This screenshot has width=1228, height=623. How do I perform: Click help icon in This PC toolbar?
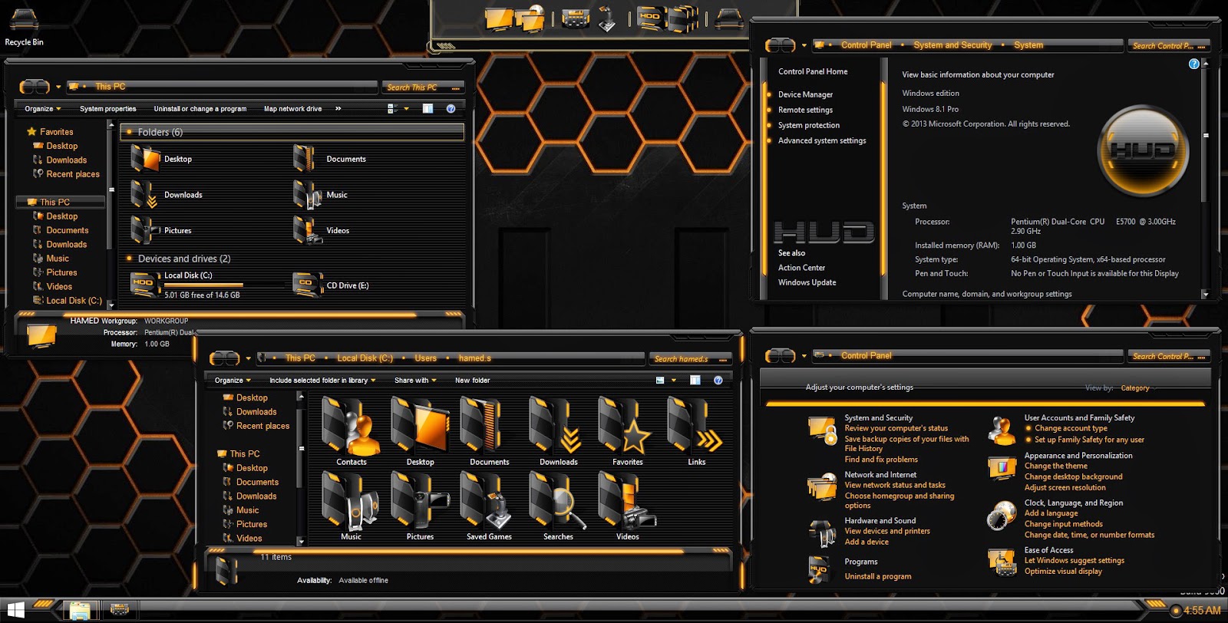pos(451,109)
